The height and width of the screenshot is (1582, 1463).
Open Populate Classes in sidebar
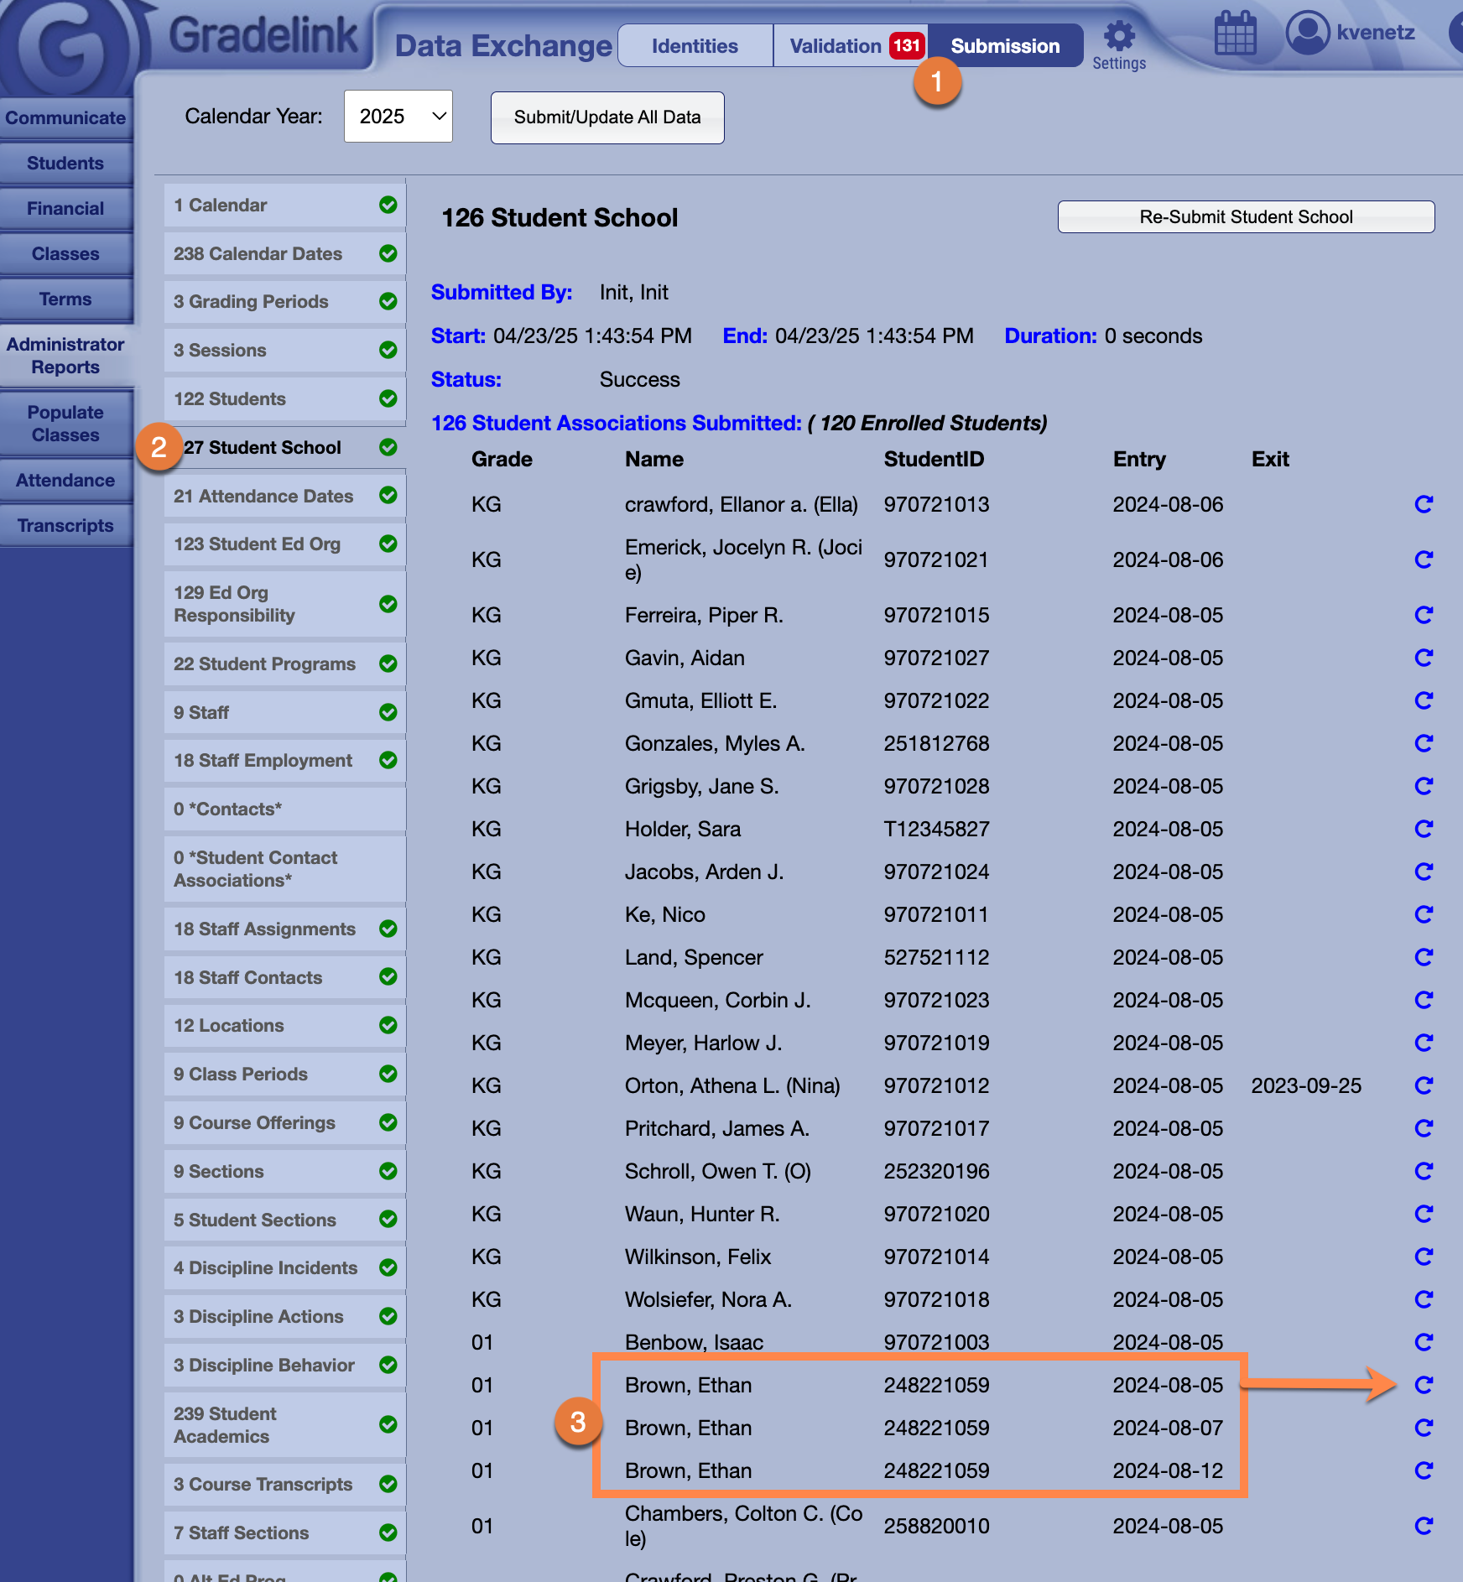(65, 424)
